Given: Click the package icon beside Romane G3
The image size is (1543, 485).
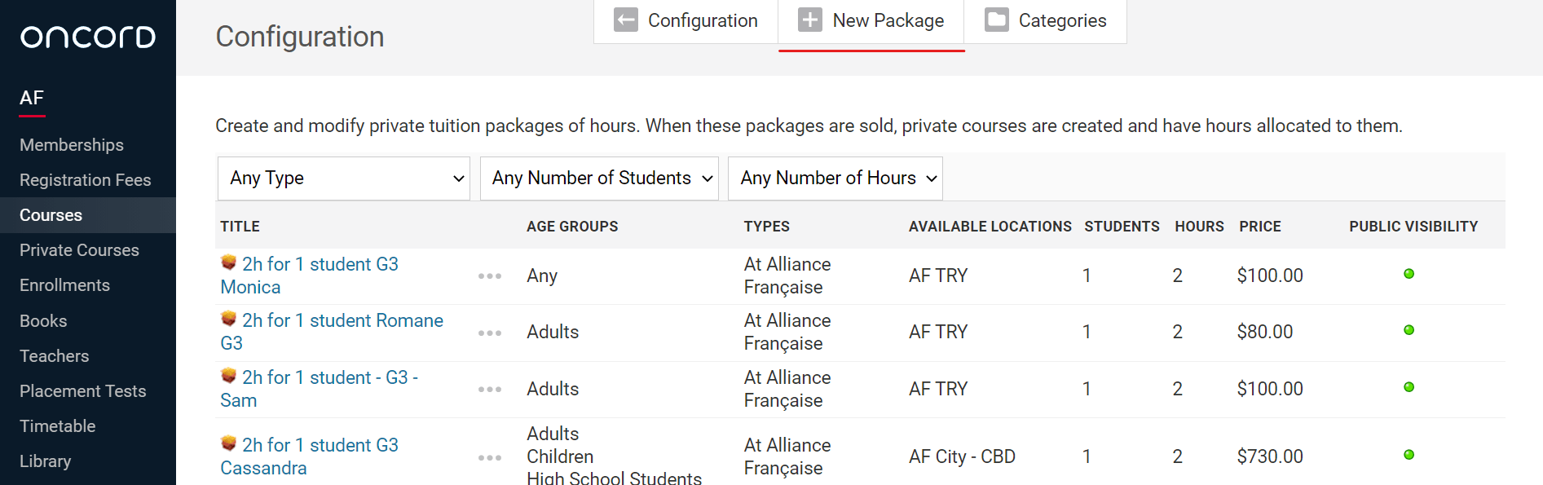Looking at the screenshot, I should coord(229,319).
